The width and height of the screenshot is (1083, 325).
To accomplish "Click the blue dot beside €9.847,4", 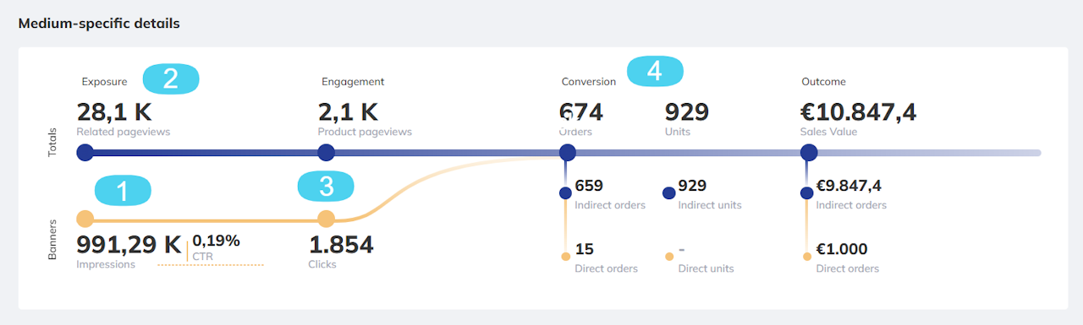I will tap(807, 193).
